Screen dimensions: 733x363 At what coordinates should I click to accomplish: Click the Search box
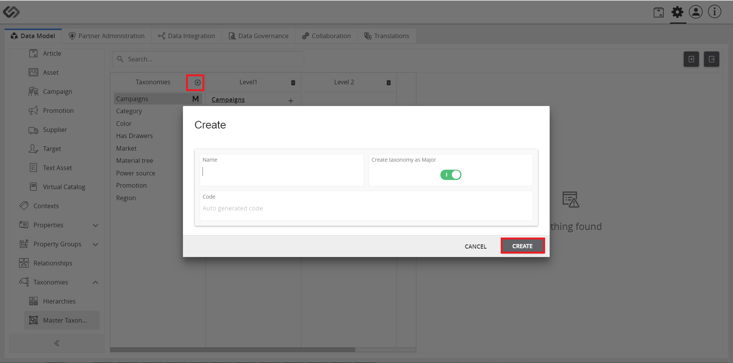(x=208, y=59)
